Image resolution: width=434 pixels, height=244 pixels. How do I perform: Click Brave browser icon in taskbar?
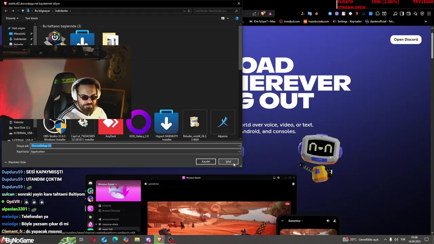click(x=159, y=240)
